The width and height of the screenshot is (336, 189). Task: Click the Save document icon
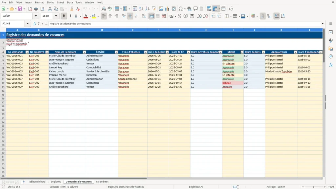[x=20, y=9]
